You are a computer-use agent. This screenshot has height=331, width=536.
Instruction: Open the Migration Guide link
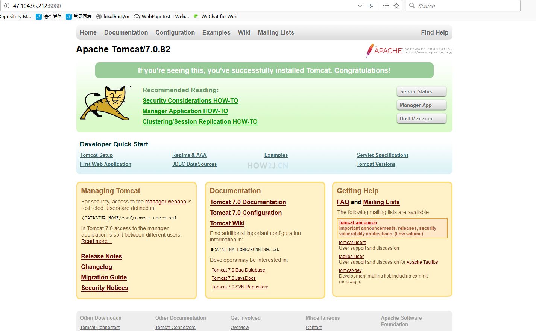pos(104,278)
